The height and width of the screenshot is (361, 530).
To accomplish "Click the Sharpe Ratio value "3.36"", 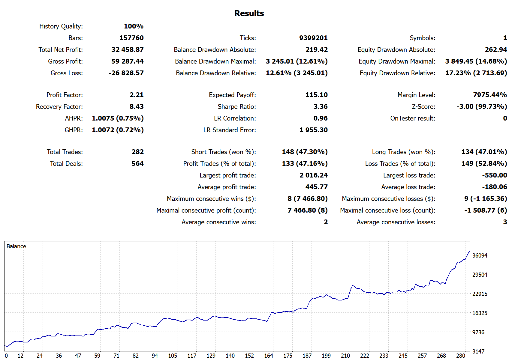I will click(321, 107).
